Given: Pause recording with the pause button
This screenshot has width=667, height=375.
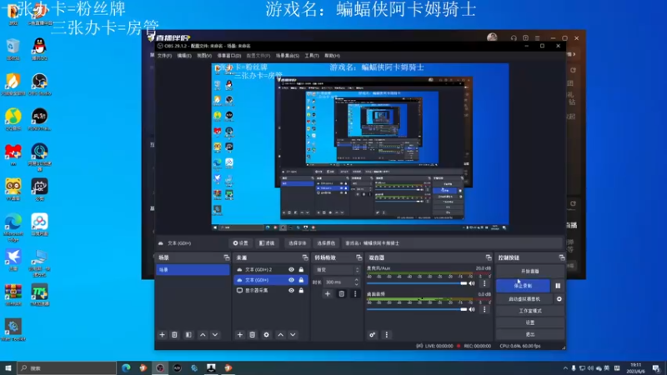Looking at the screenshot, I should point(558,286).
